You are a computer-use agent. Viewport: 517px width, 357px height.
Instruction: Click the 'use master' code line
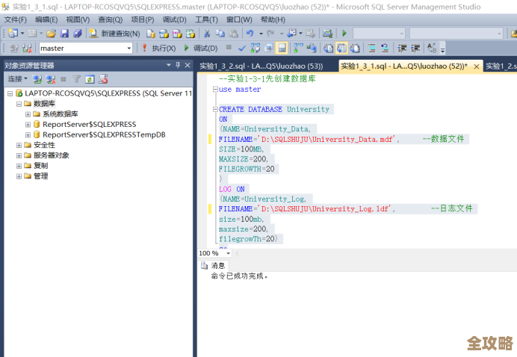[x=240, y=90]
